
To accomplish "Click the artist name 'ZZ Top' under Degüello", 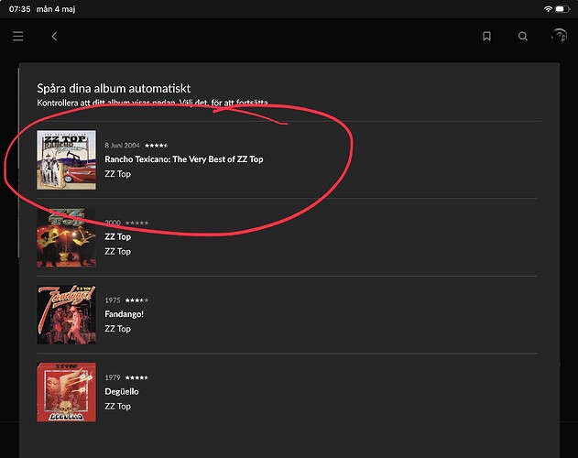I will coord(117,406).
